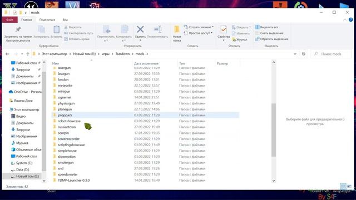Click Вставить ярлык in the ribbon
The width and height of the screenshot is (356, 200).
pos(77,39)
